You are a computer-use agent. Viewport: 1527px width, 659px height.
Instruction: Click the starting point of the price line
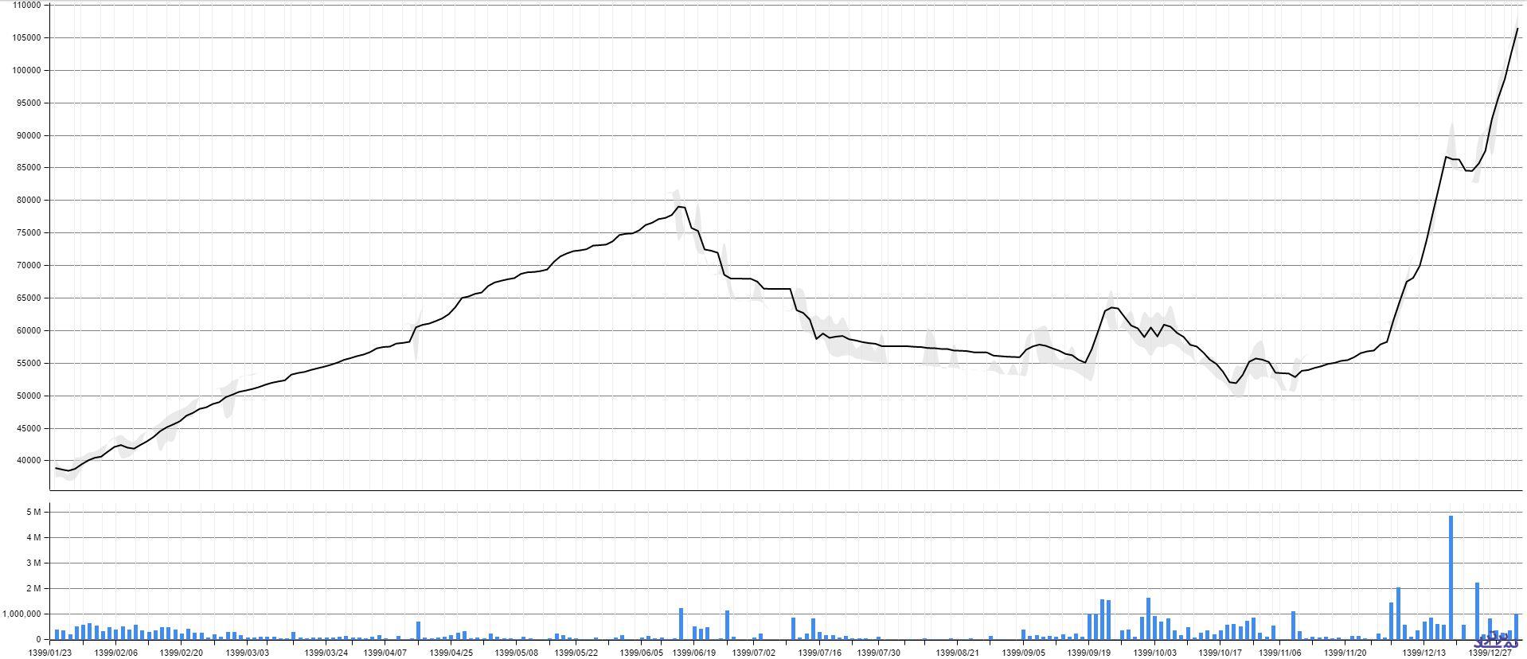56,468
